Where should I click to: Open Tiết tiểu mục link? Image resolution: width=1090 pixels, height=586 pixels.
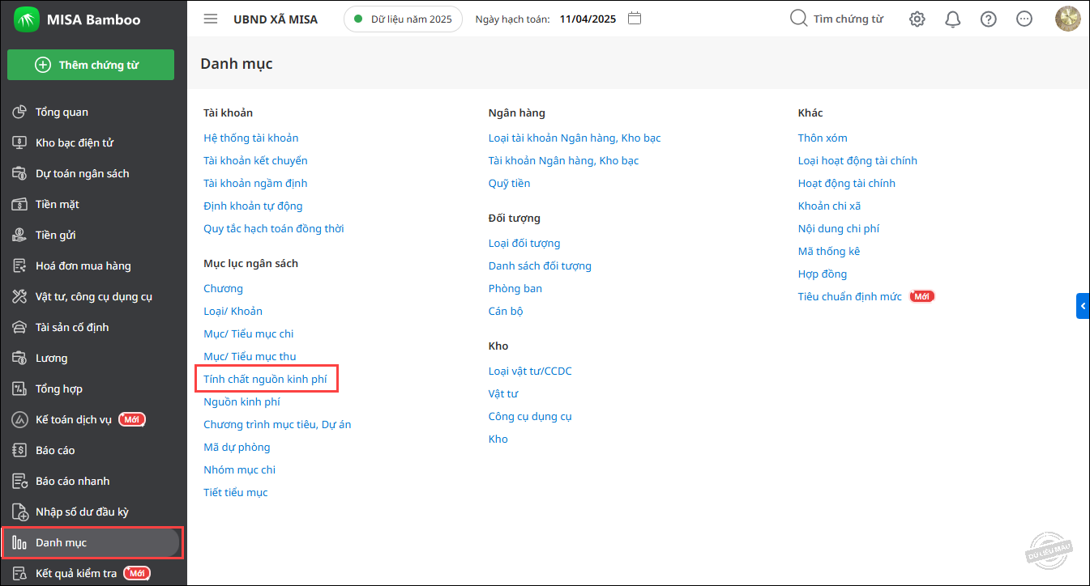tap(235, 492)
